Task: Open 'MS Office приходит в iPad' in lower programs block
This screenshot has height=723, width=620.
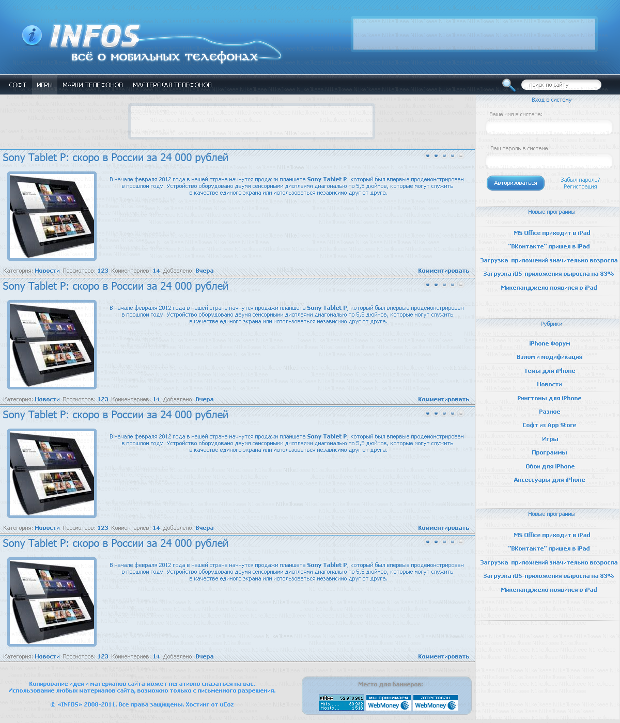Action: tap(551, 535)
